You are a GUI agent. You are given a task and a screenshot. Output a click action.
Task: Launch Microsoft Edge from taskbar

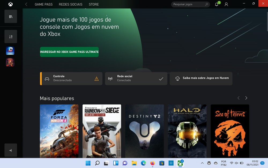tap(143, 163)
